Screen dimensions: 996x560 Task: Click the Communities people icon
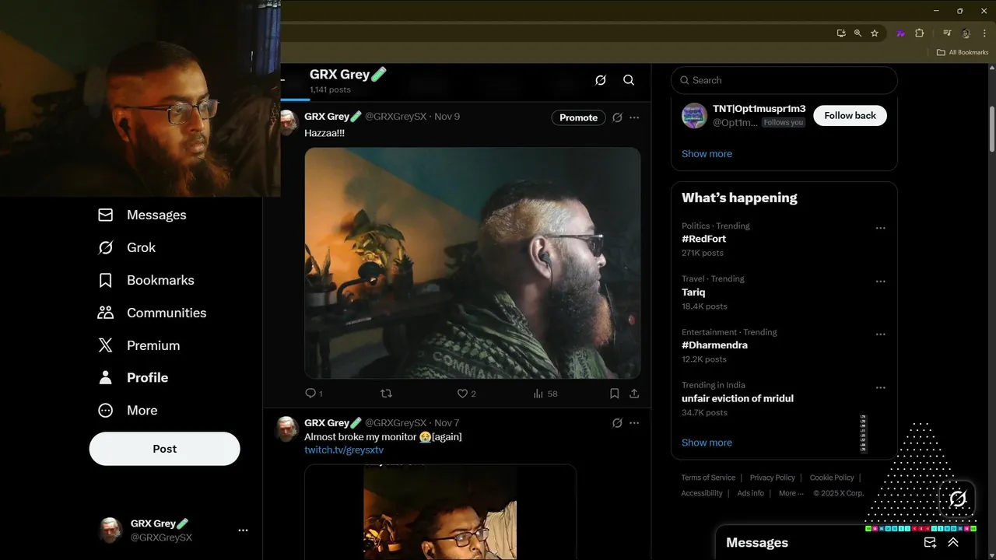[105, 313]
